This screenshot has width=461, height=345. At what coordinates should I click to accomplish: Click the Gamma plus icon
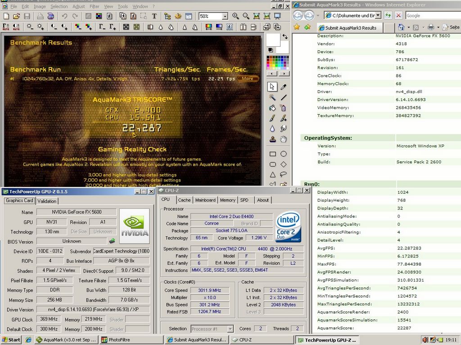113,27
